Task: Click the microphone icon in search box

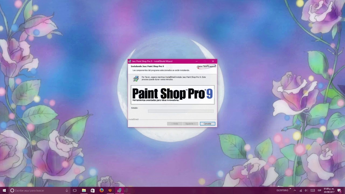Action: (67, 190)
